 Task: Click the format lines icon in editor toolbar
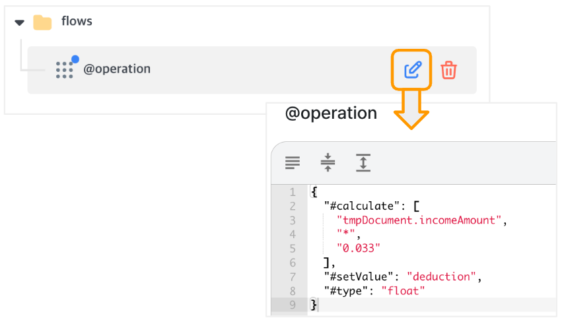coord(293,162)
